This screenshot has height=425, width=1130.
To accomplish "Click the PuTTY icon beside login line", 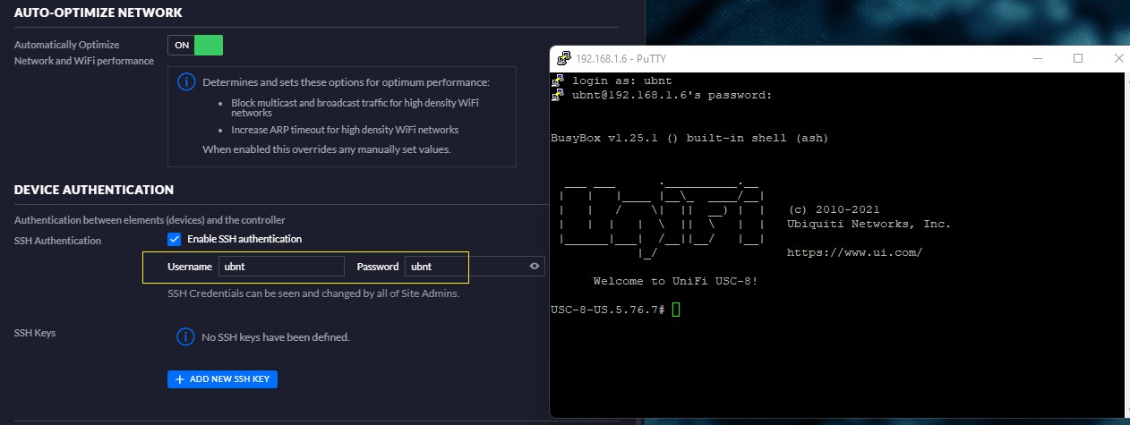I will (x=558, y=81).
